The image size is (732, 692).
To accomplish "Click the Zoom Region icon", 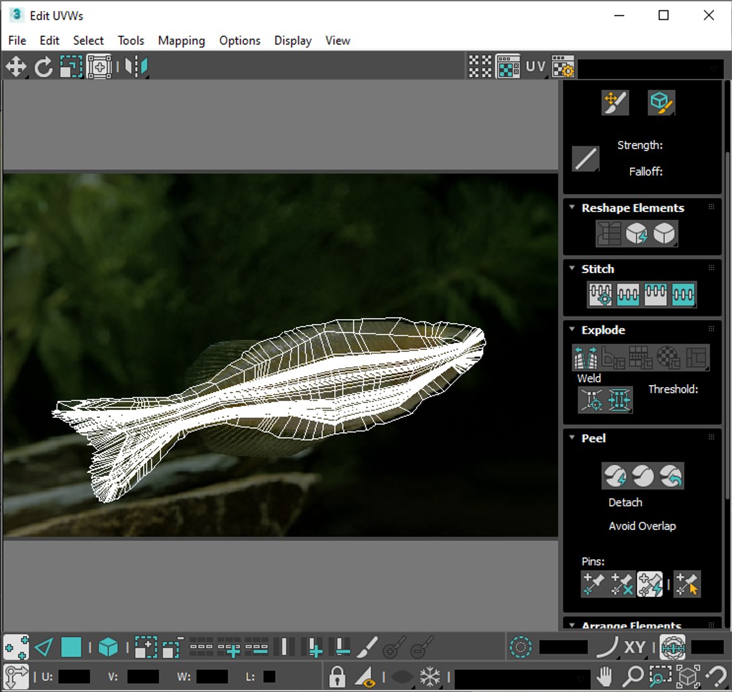I will [660, 677].
